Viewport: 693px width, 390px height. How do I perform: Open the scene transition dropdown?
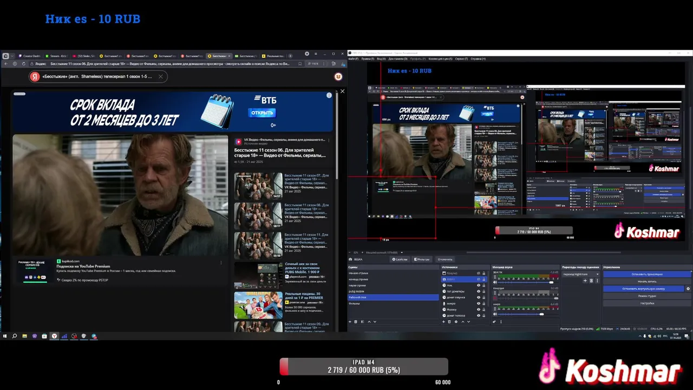tap(580, 274)
